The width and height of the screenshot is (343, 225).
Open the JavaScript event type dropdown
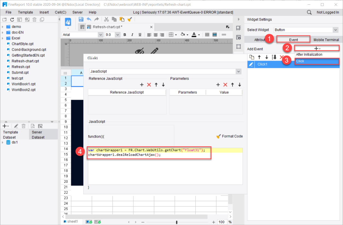point(239,71)
